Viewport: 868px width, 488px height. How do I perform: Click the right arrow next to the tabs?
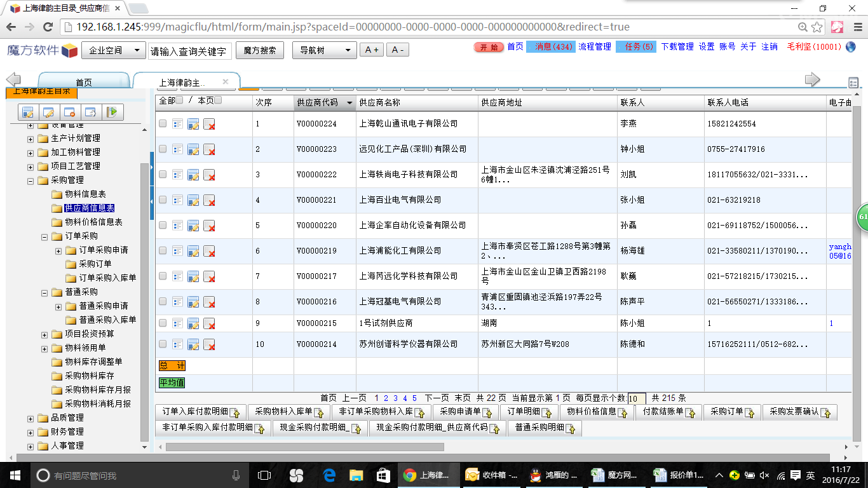pyautogui.click(x=812, y=79)
